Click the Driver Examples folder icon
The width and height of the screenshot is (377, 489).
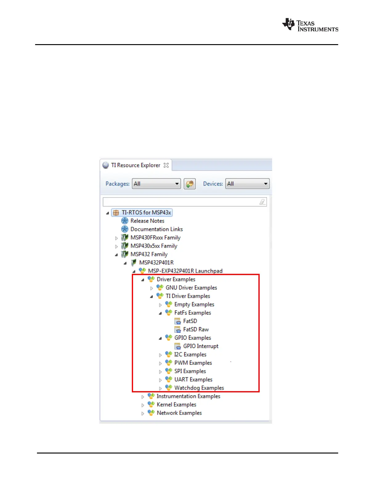pos(151,279)
